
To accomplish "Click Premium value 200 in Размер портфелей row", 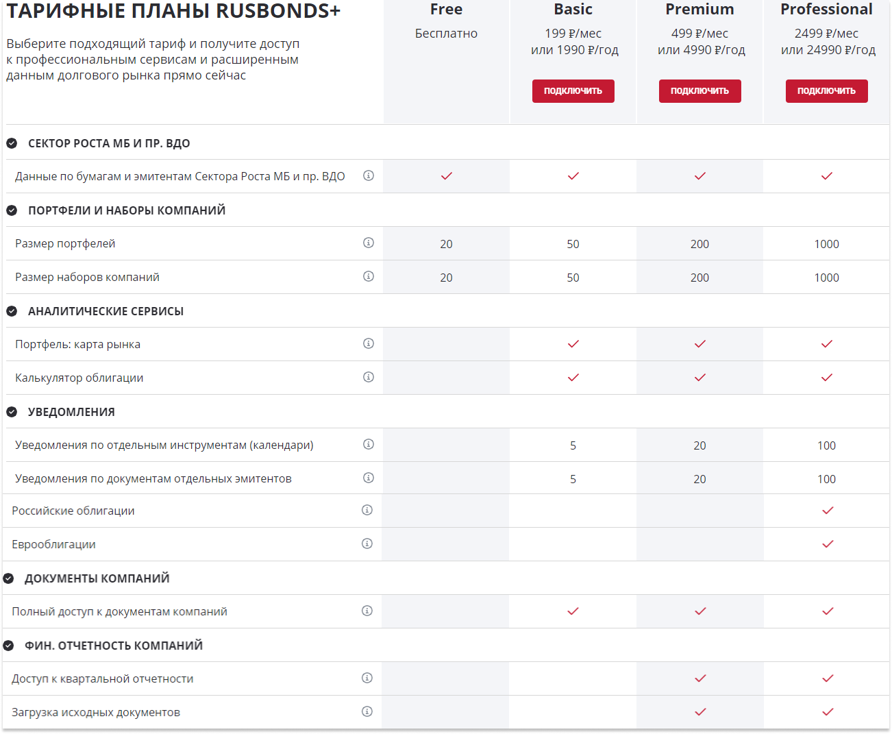I will click(700, 244).
